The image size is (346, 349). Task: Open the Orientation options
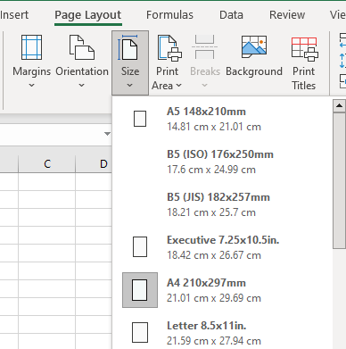tap(82, 62)
